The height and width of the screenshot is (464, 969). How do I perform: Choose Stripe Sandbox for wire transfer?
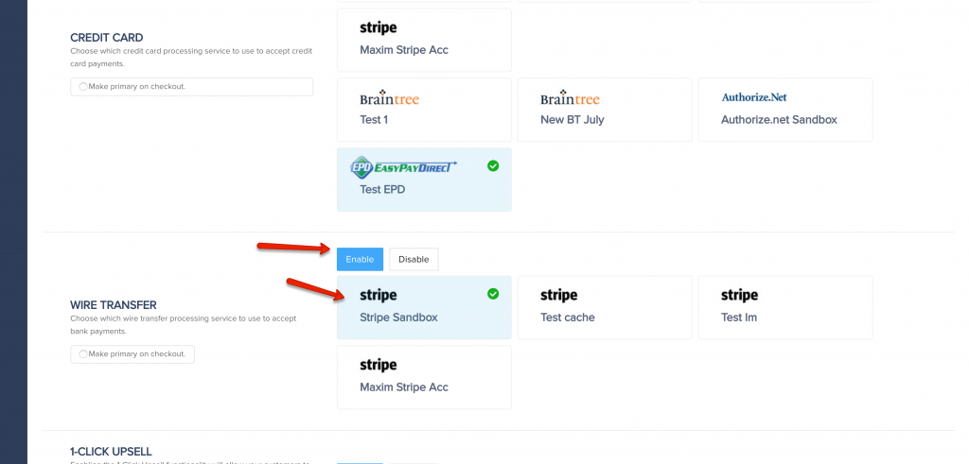pos(424,307)
